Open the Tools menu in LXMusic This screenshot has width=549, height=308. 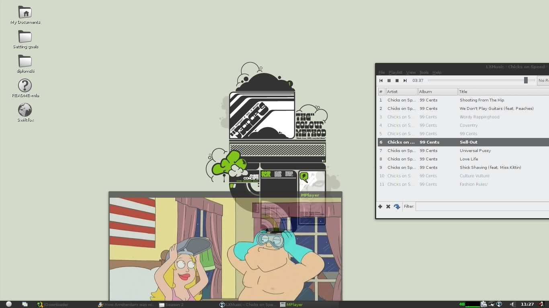click(424, 73)
